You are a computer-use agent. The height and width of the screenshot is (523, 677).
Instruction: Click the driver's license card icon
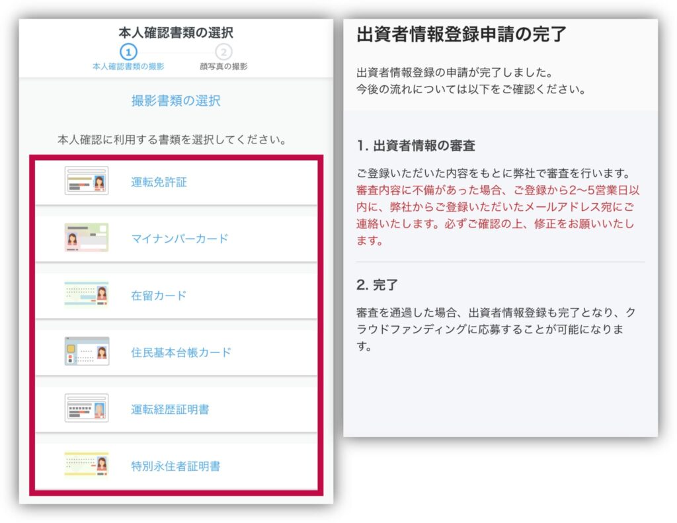coord(87,181)
